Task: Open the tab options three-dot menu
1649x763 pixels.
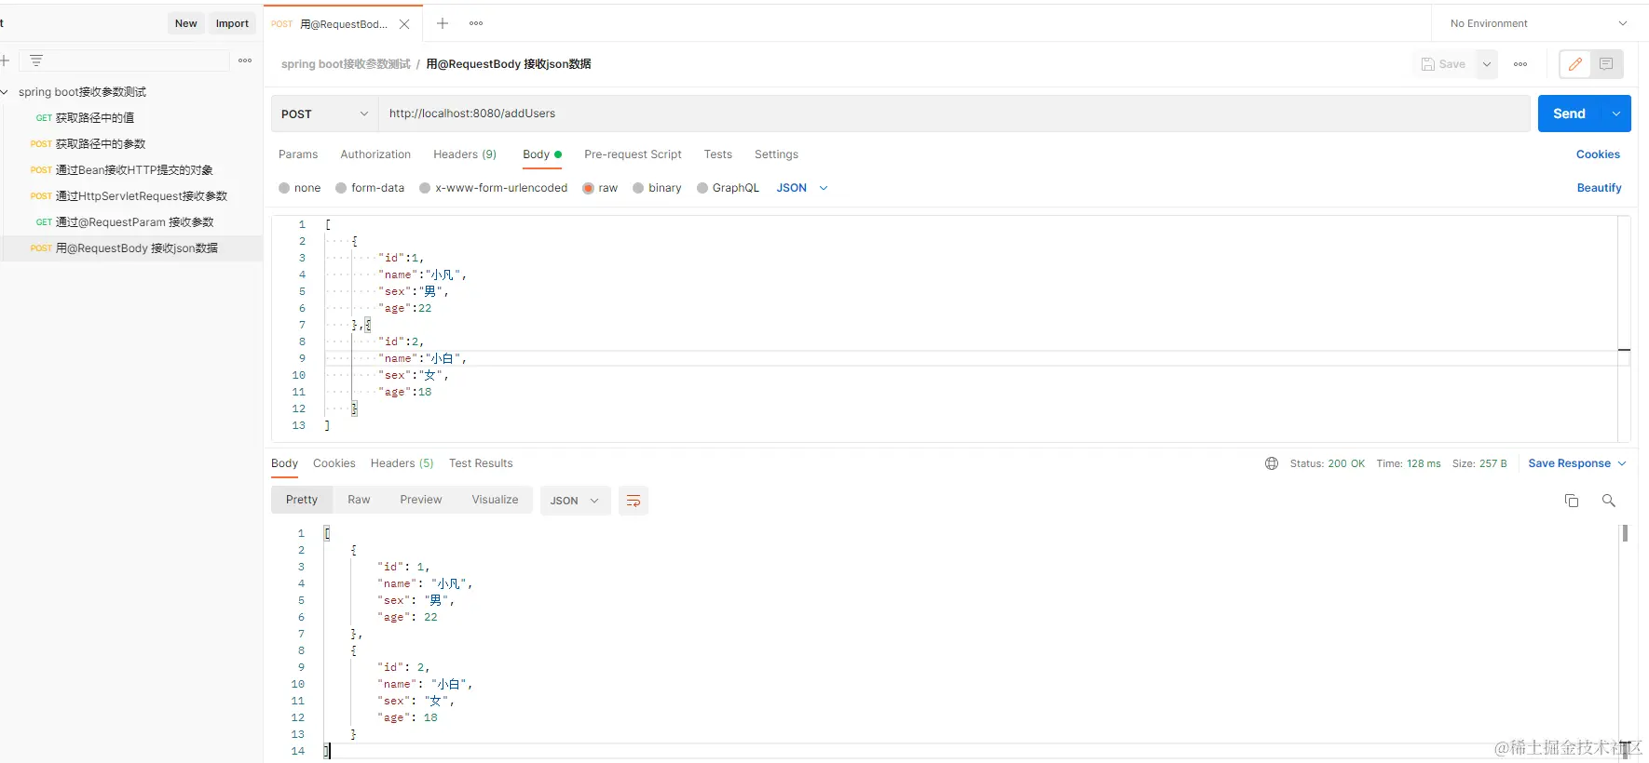Action: tap(476, 23)
